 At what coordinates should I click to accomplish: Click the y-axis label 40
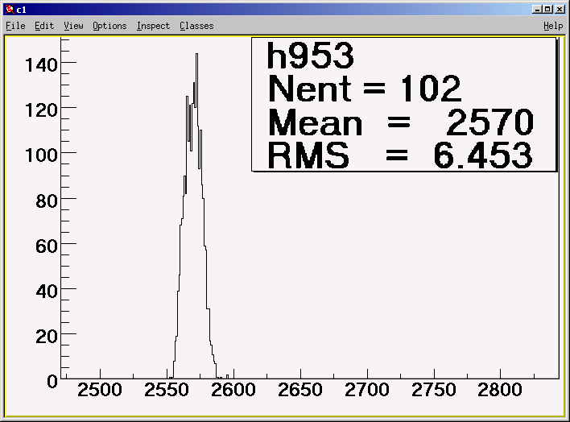[x=47, y=292]
